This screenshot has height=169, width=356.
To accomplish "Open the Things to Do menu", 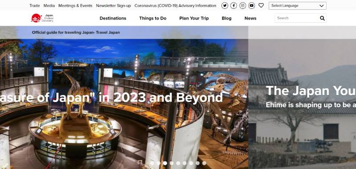I will tap(153, 18).
